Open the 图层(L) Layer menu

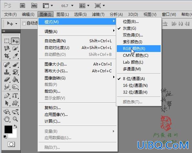coord(63,15)
